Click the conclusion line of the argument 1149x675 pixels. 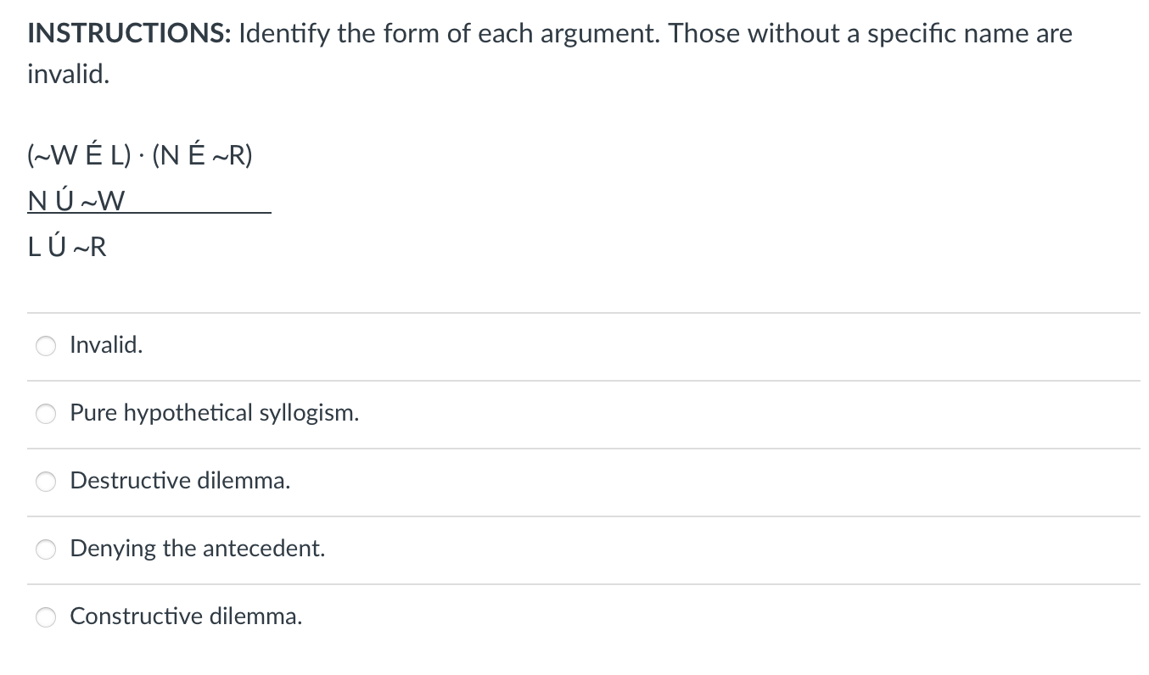pos(66,247)
